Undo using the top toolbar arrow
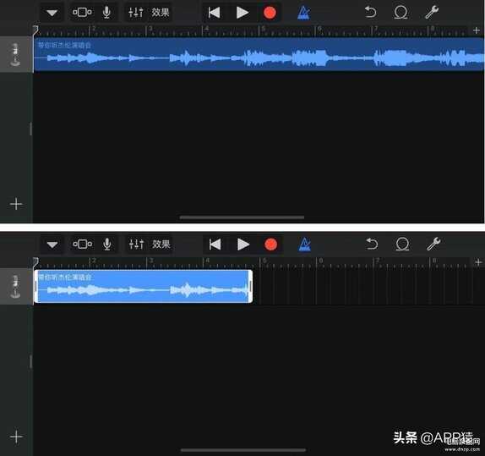Image resolution: width=485 pixels, height=456 pixels. pyautogui.click(x=370, y=13)
